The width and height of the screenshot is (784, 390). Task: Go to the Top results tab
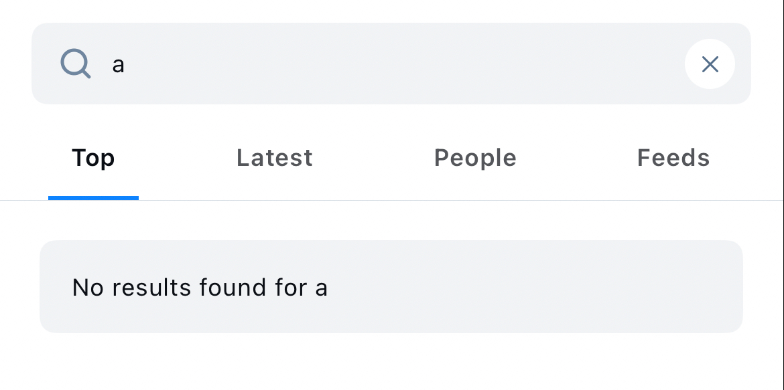pyautogui.click(x=93, y=158)
